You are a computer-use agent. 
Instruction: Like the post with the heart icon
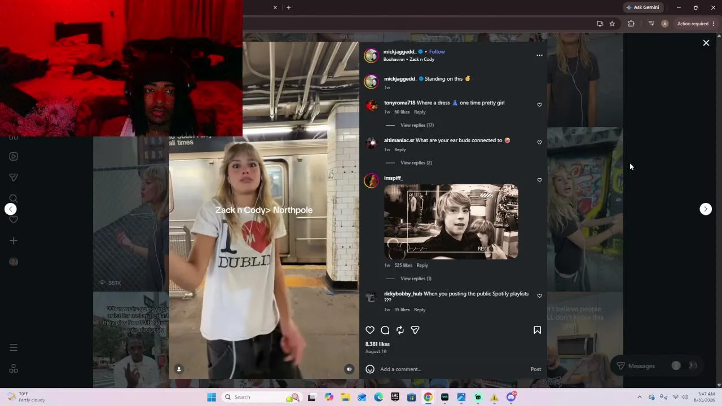(x=370, y=330)
